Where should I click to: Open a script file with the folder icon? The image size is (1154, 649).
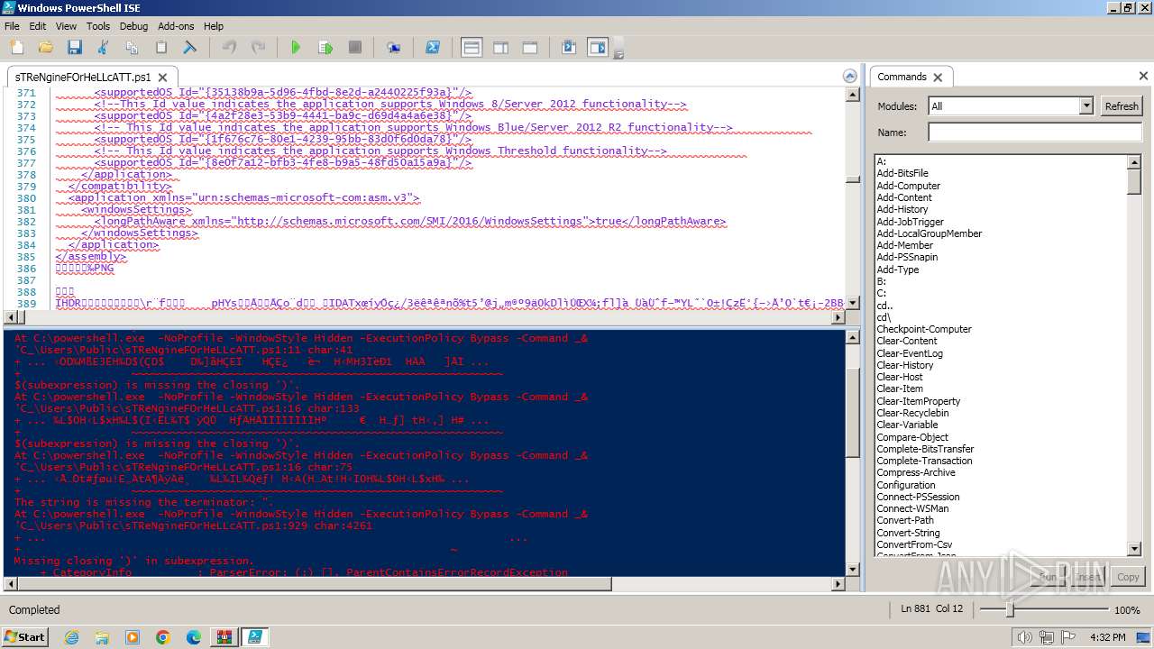pos(45,48)
